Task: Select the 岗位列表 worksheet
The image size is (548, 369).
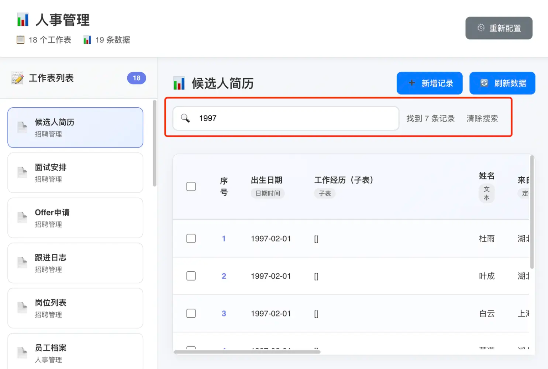Action: [75, 308]
